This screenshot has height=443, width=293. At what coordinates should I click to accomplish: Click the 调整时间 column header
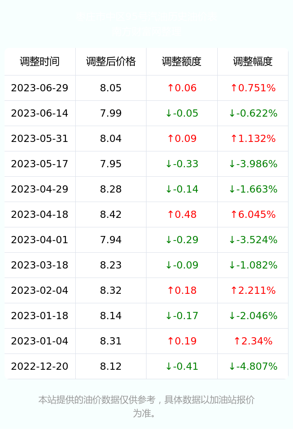tap(40, 61)
